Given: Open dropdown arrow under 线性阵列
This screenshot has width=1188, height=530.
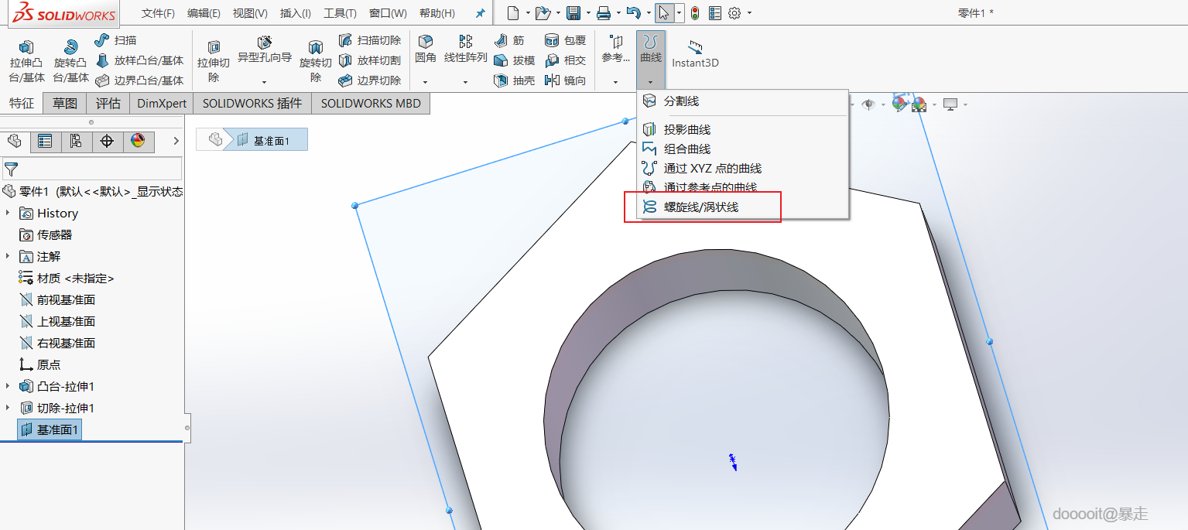Looking at the screenshot, I should [x=466, y=82].
